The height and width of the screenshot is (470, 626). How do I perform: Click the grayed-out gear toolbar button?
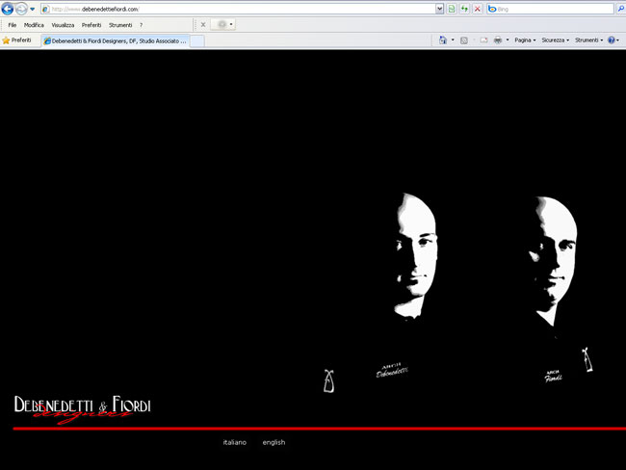(x=222, y=25)
